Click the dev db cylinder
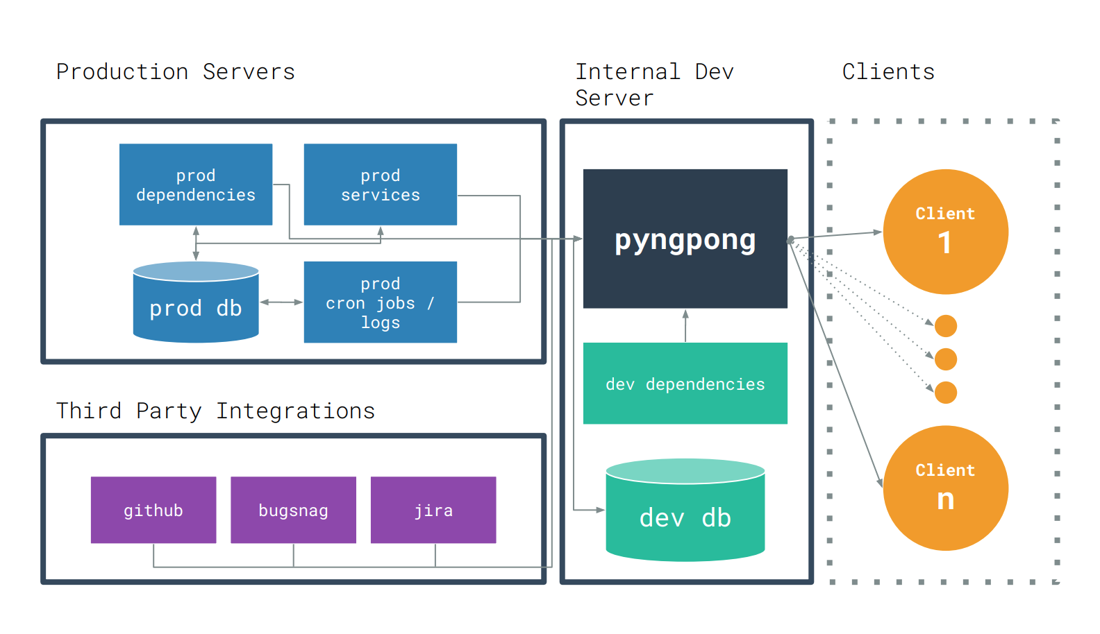Viewport: 1100px width, 634px height. 685,510
